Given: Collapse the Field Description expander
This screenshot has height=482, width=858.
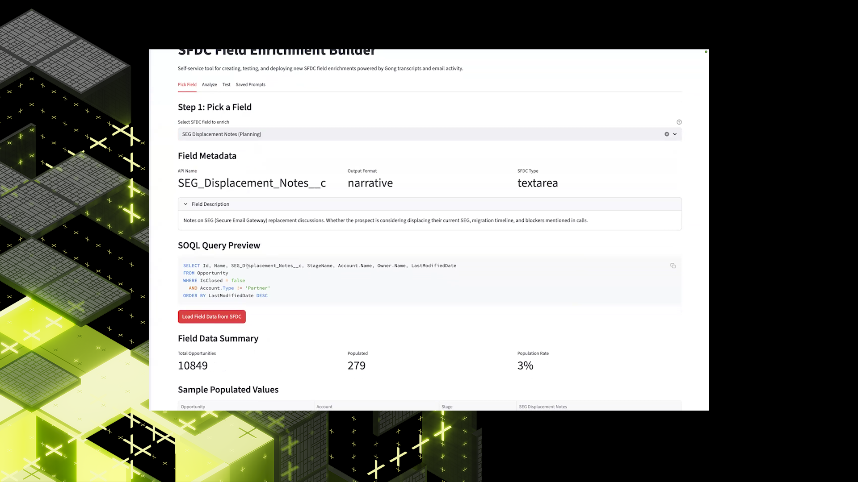Looking at the screenshot, I should click(429, 204).
